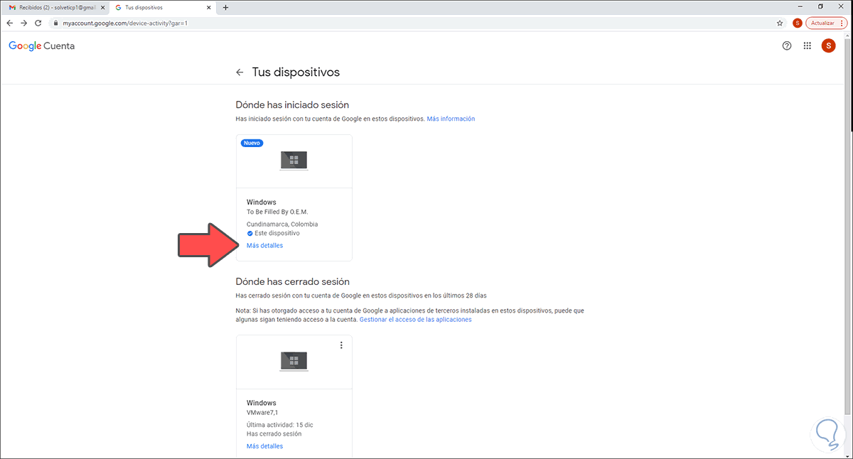Bookmark the page with the star icon
The height and width of the screenshot is (459, 853).
[x=780, y=23]
